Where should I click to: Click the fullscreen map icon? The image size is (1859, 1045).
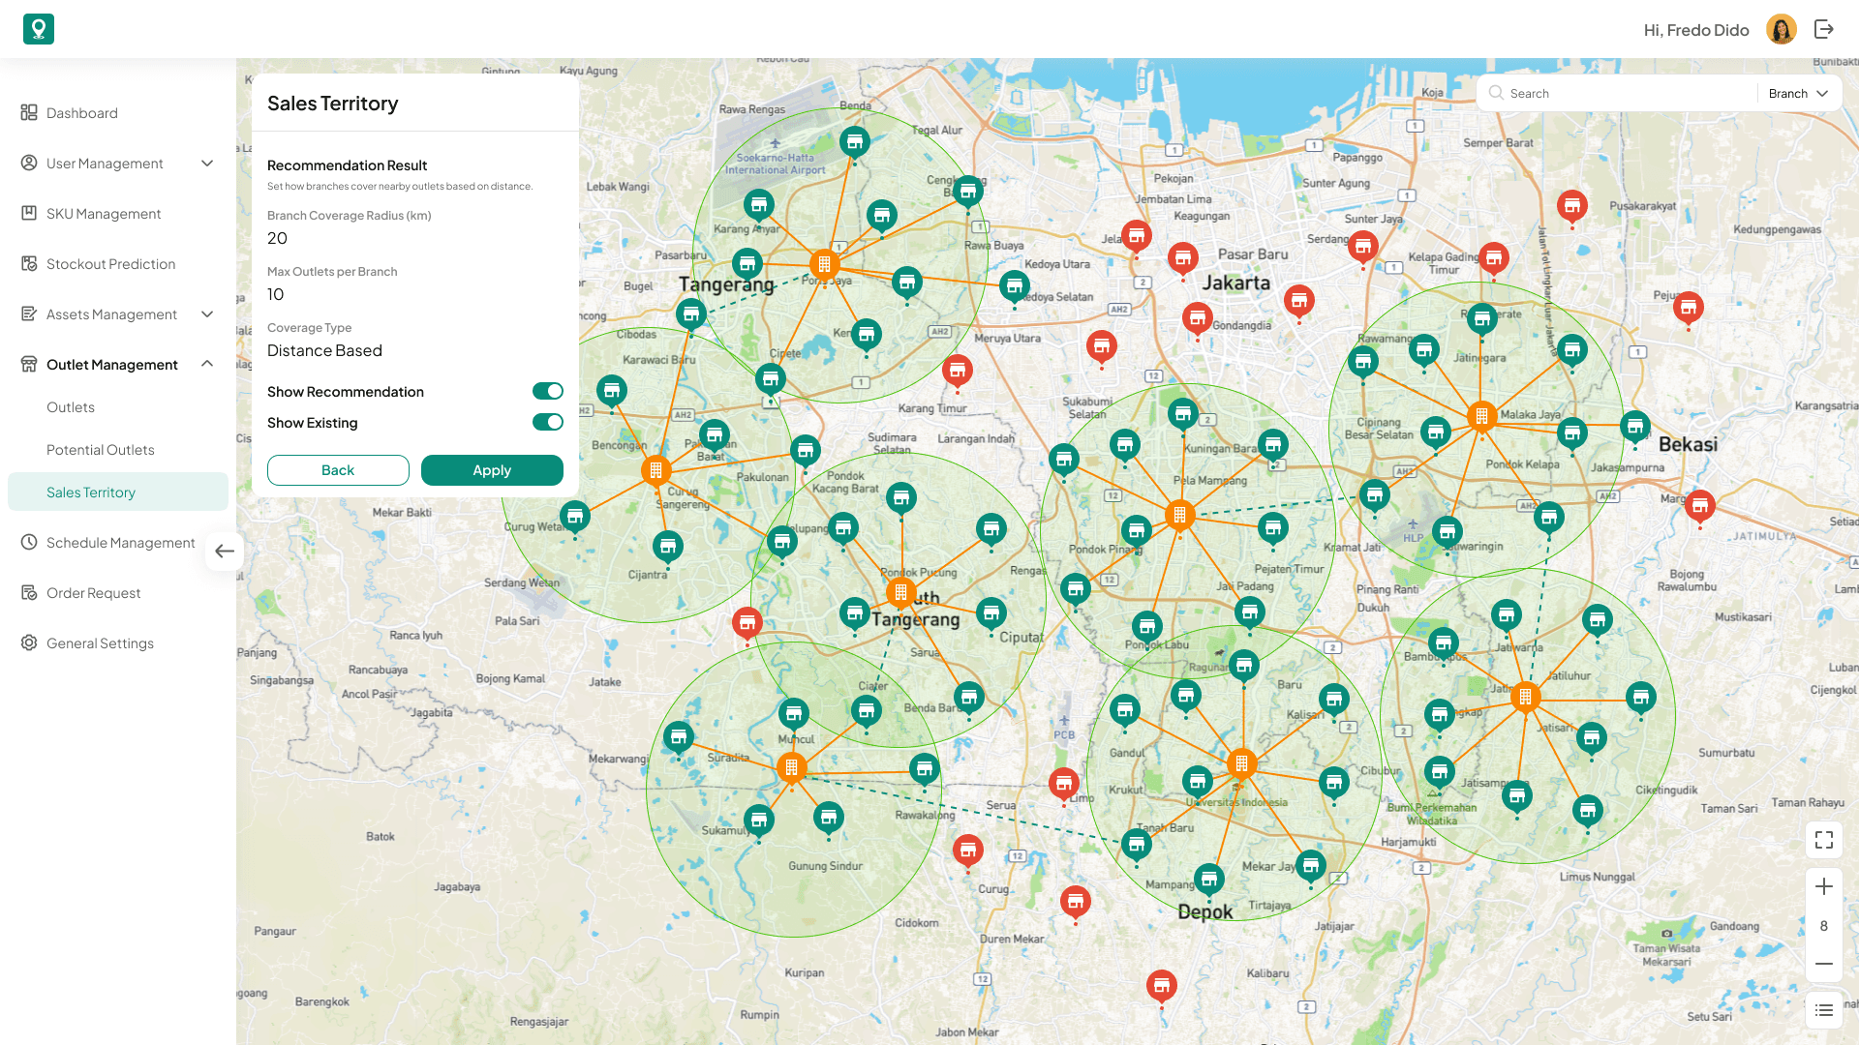tap(1824, 840)
